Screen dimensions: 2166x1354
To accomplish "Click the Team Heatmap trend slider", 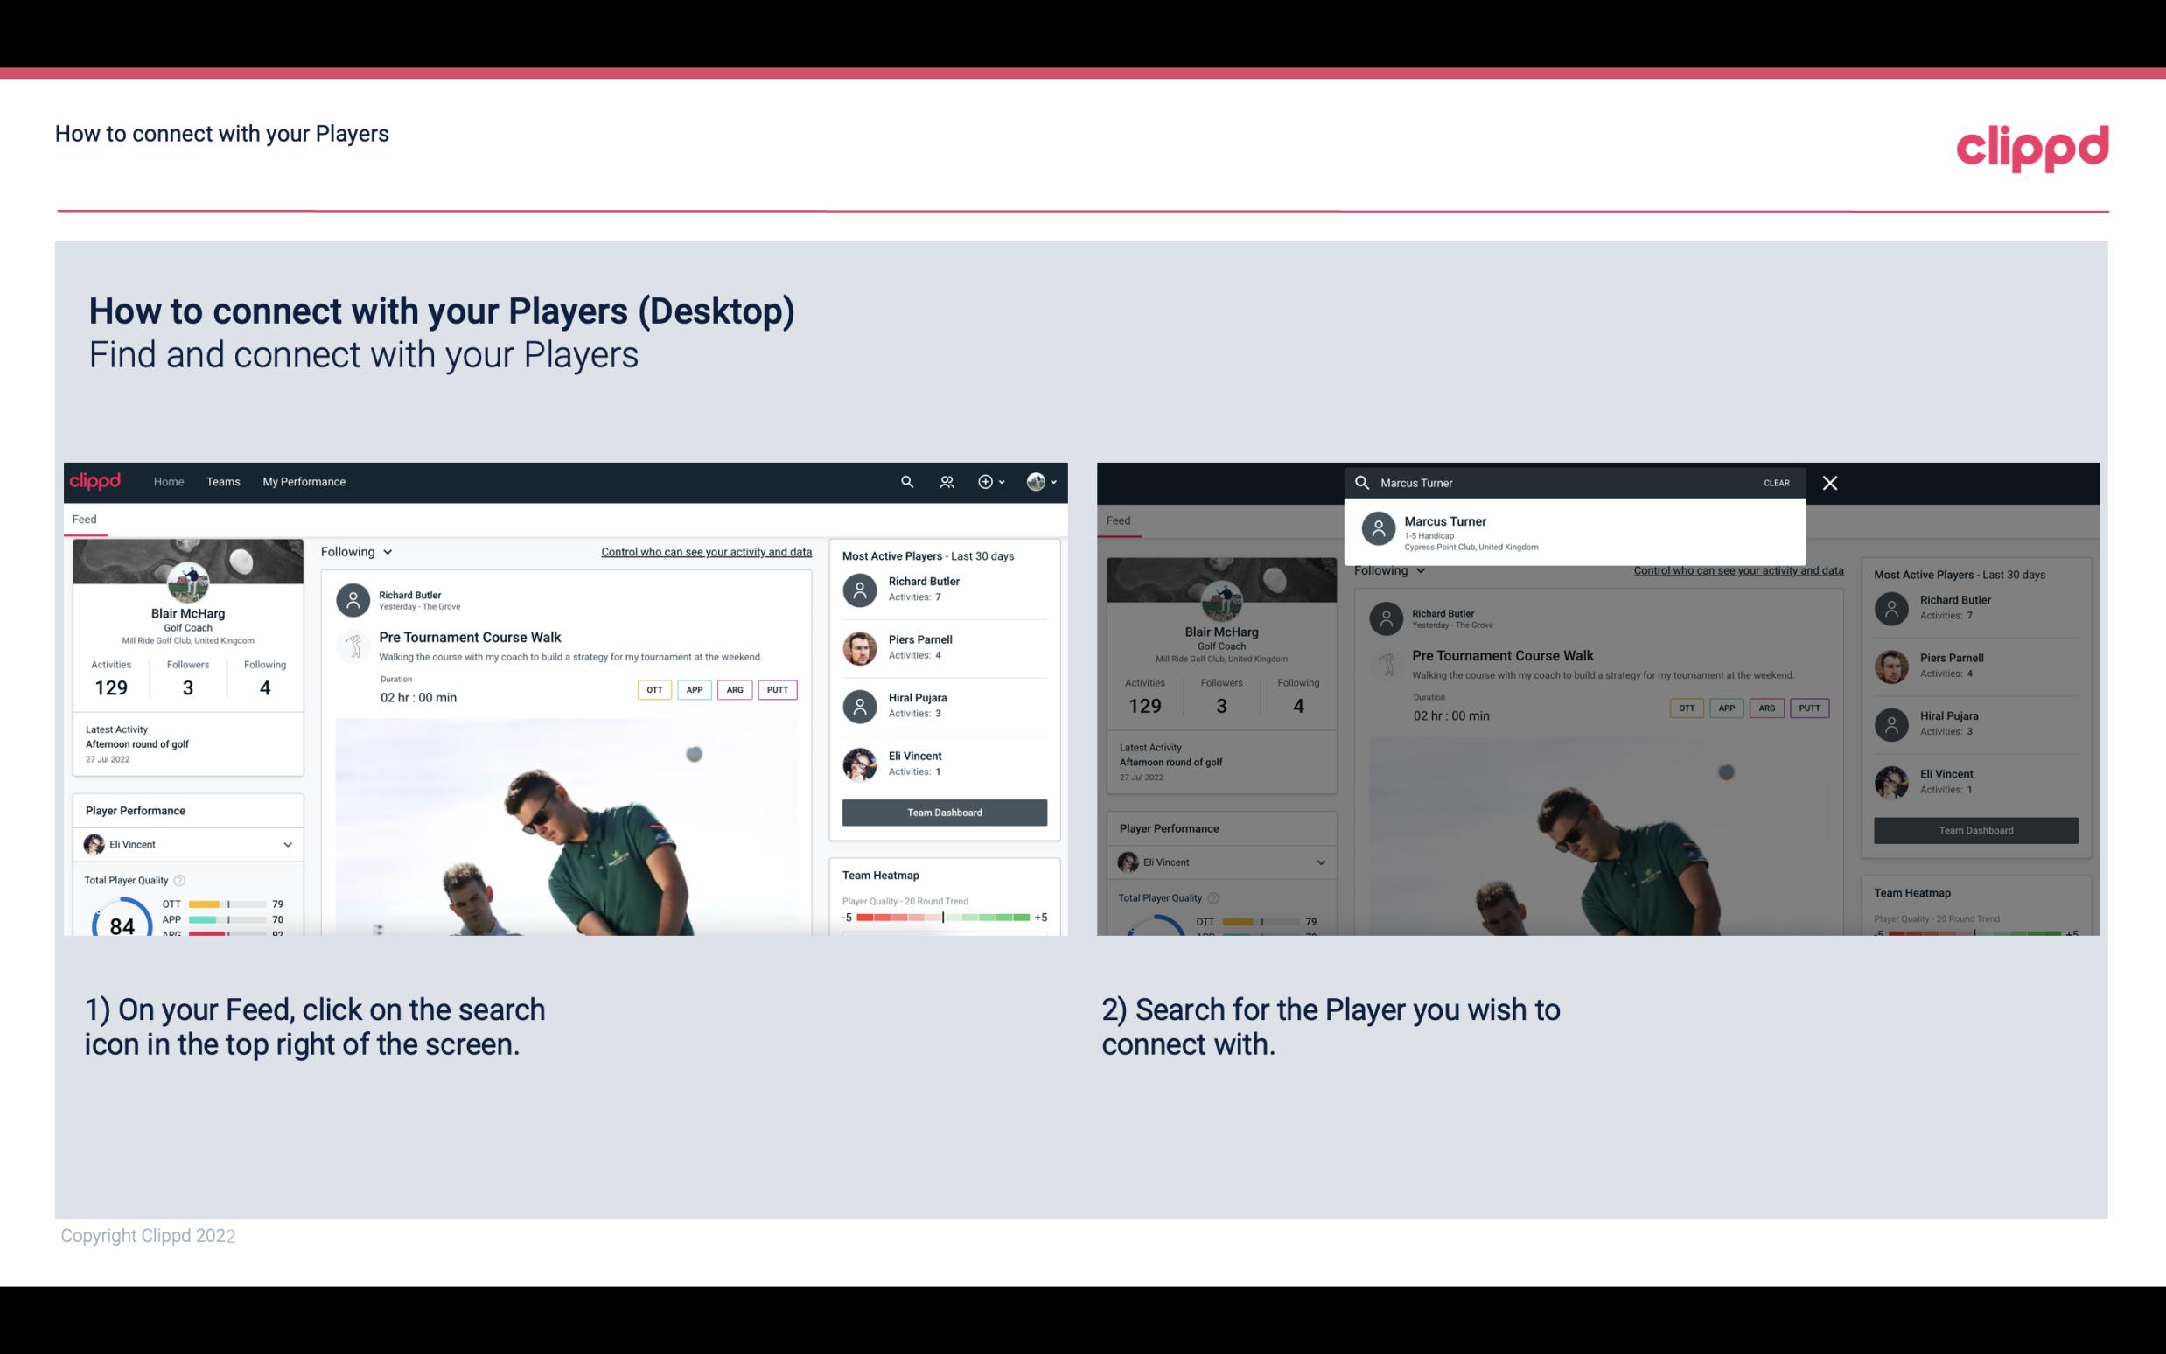I will click(943, 918).
